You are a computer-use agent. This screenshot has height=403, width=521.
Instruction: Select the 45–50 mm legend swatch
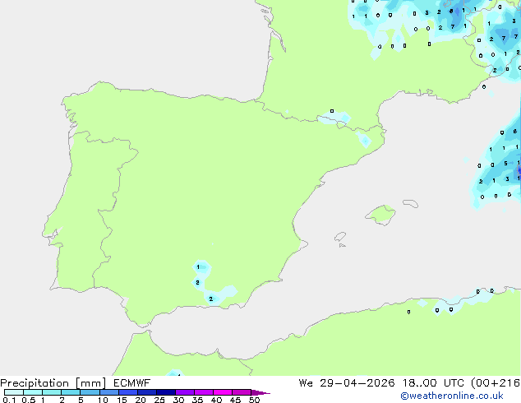[242, 392]
